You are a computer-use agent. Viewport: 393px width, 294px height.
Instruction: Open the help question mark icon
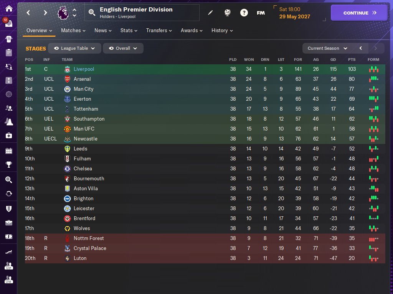(244, 13)
